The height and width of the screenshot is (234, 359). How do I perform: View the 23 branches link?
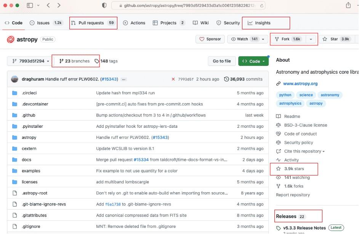(74, 61)
